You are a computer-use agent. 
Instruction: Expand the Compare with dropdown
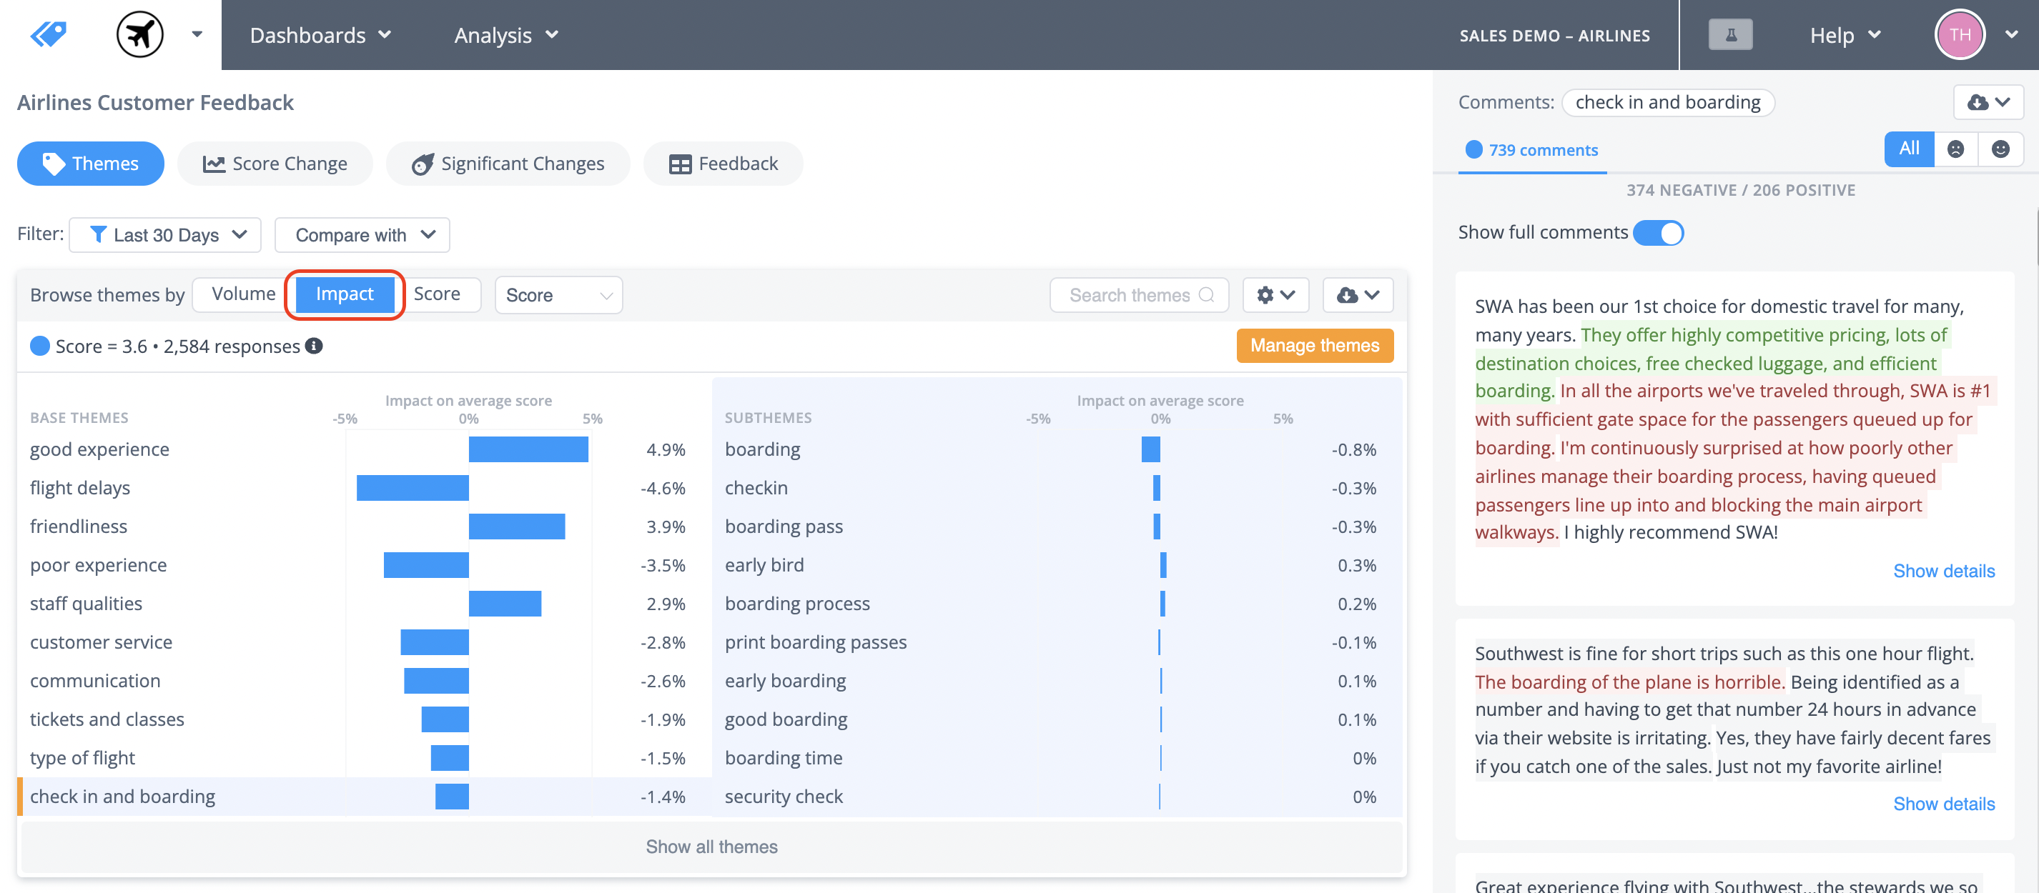(362, 235)
